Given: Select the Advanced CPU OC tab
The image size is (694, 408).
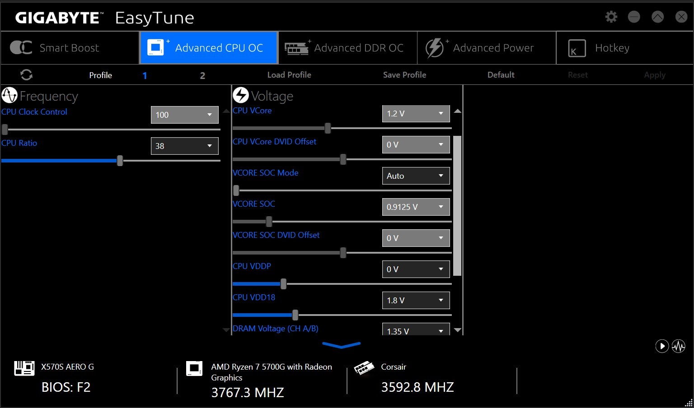Looking at the screenshot, I should click(x=208, y=48).
